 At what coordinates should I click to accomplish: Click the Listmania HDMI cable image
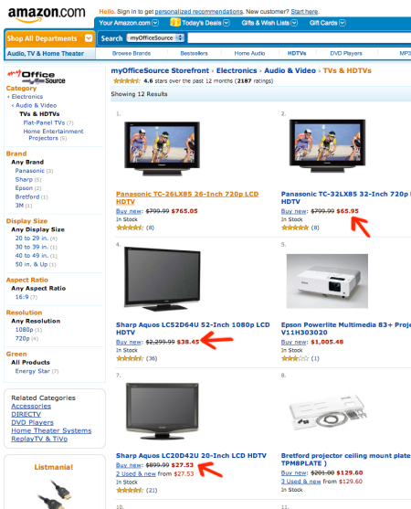pos(55,493)
